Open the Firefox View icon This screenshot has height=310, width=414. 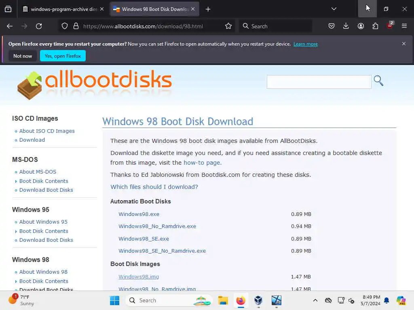(x=8, y=9)
